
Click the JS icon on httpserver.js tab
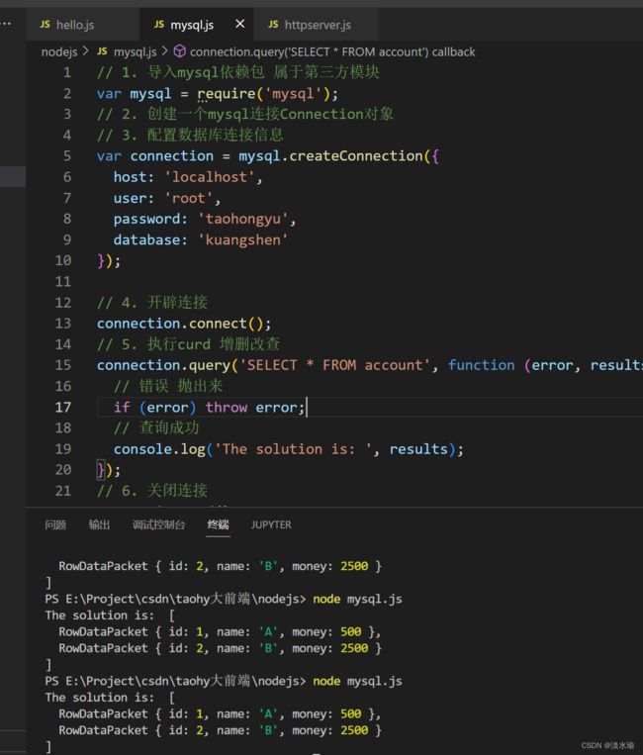(273, 24)
